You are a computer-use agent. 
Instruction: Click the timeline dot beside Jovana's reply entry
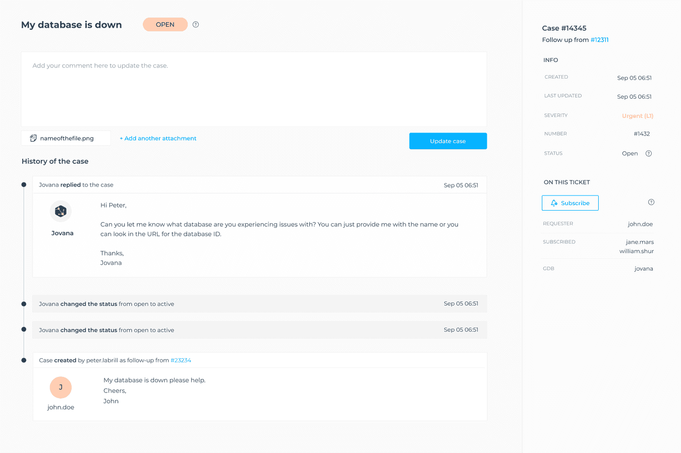click(x=23, y=184)
